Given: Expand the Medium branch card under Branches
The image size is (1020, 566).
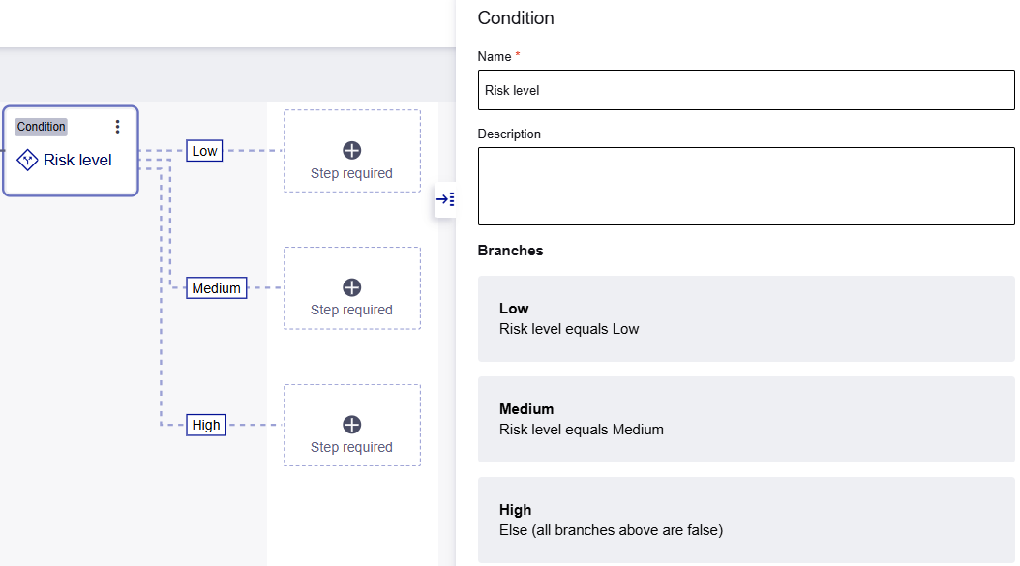Looking at the screenshot, I should click(745, 419).
